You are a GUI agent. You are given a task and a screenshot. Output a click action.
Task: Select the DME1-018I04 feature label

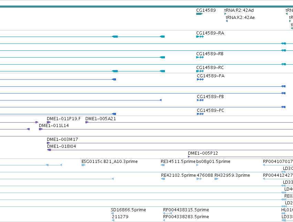point(62,146)
